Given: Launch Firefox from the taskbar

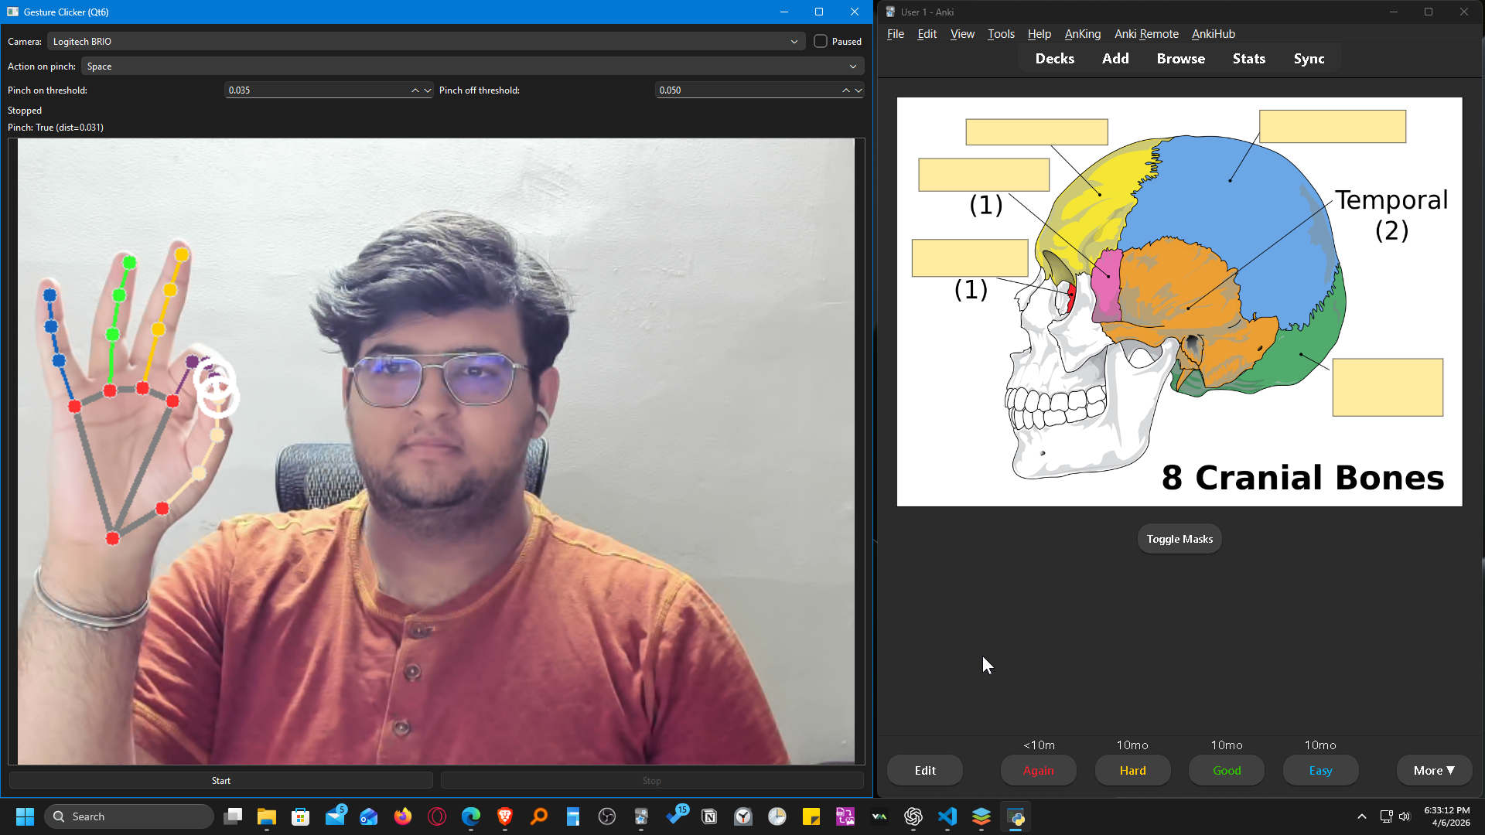Looking at the screenshot, I should pos(403,816).
